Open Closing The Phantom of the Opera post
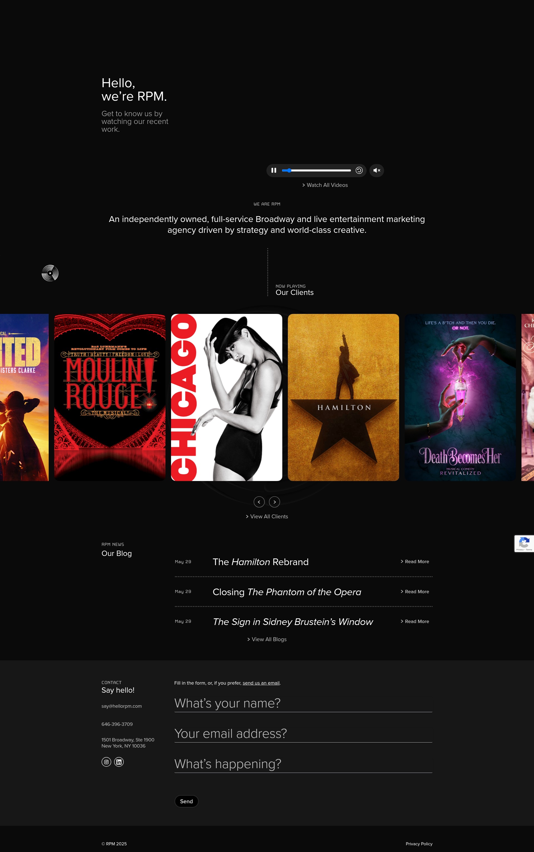The height and width of the screenshot is (852, 534). tap(287, 592)
